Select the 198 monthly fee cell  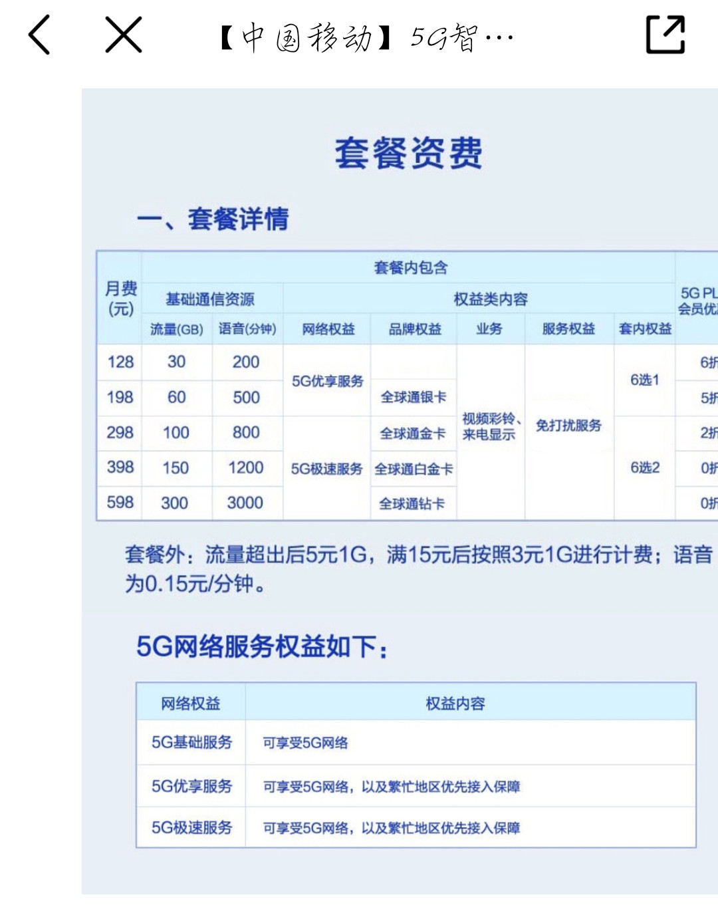(120, 397)
